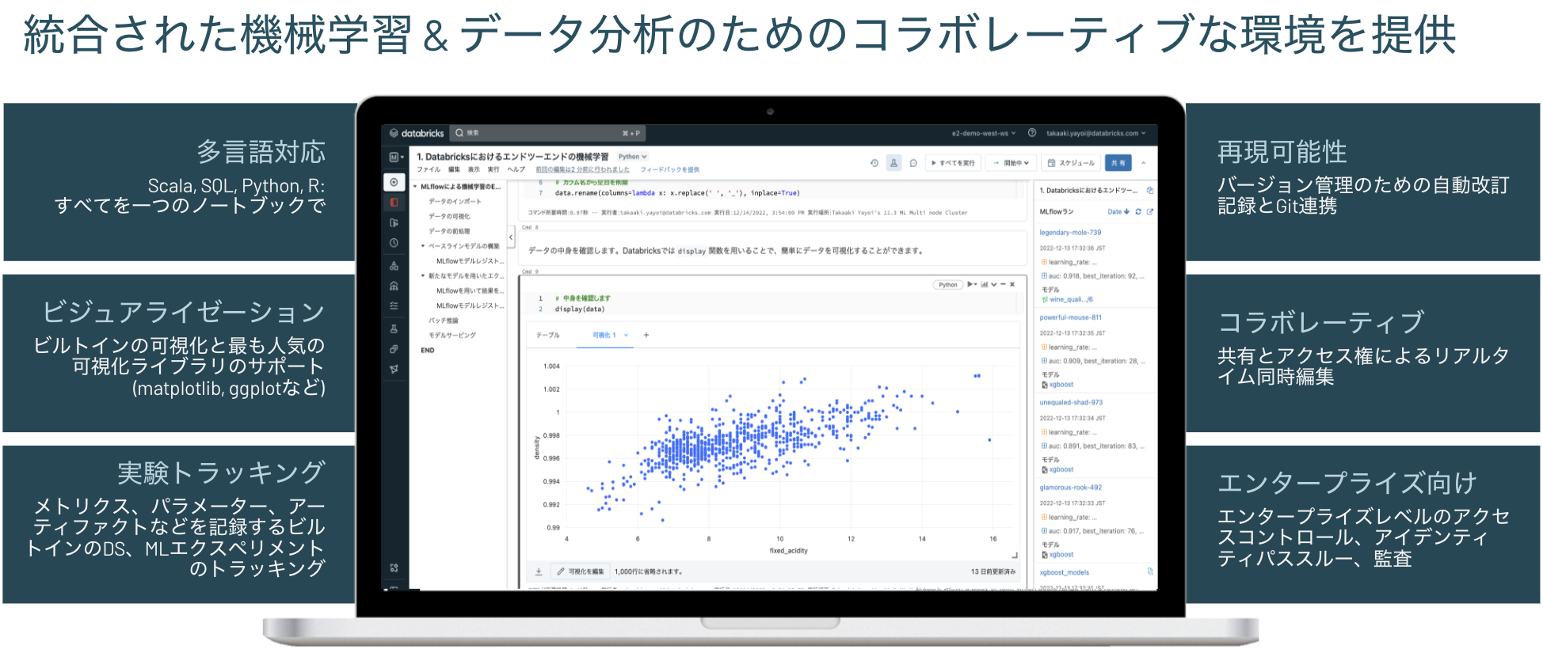The width and height of the screenshot is (1543, 649).
Task: Click the Databricks logo
Action: pyautogui.click(x=417, y=133)
